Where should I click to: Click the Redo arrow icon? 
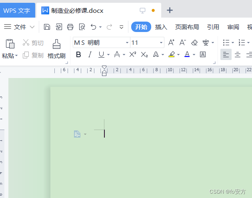110,27
